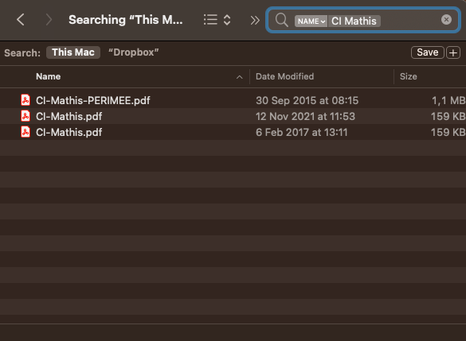The width and height of the screenshot is (466, 341).
Task: Sort by the Name column header
Action: point(48,76)
